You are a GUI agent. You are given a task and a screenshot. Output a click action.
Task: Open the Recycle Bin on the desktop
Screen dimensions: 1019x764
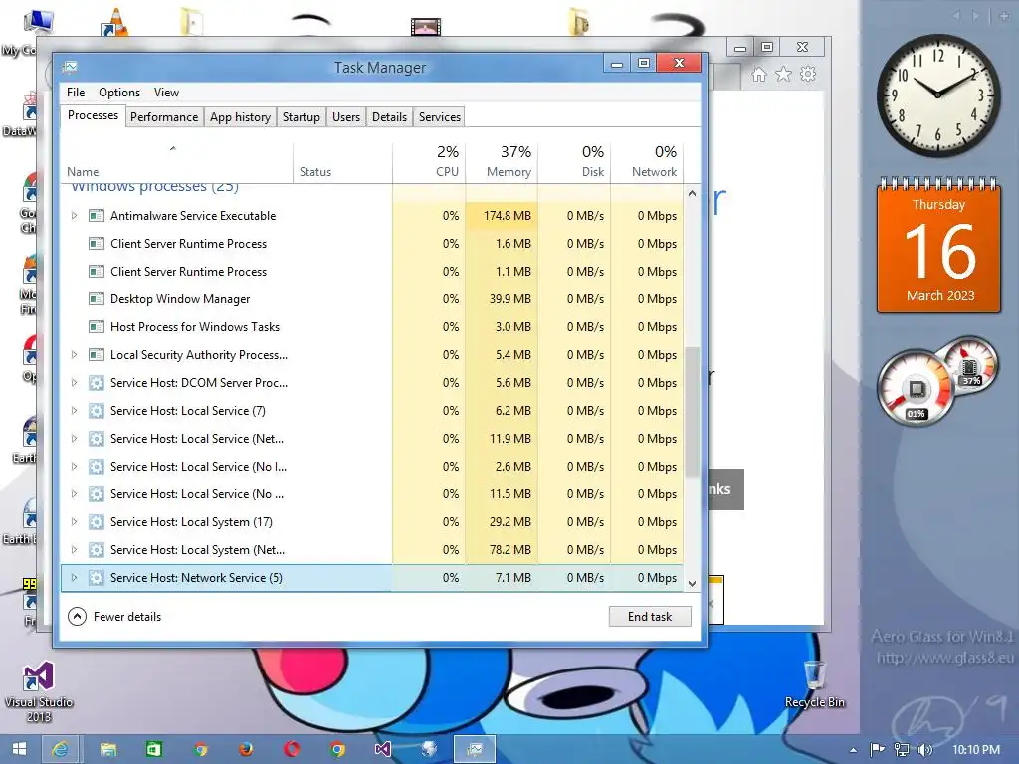coord(815,684)
